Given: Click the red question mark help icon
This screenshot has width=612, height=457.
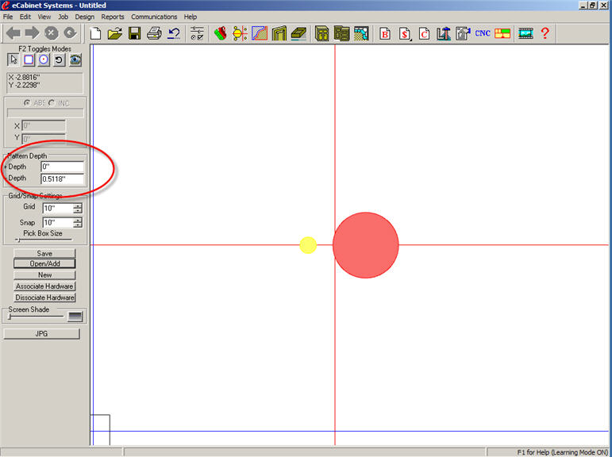Looking at the screenshot, I should pyautogui.click(x=545, y=33).
